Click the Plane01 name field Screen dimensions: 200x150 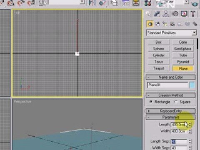click(167, 85)
